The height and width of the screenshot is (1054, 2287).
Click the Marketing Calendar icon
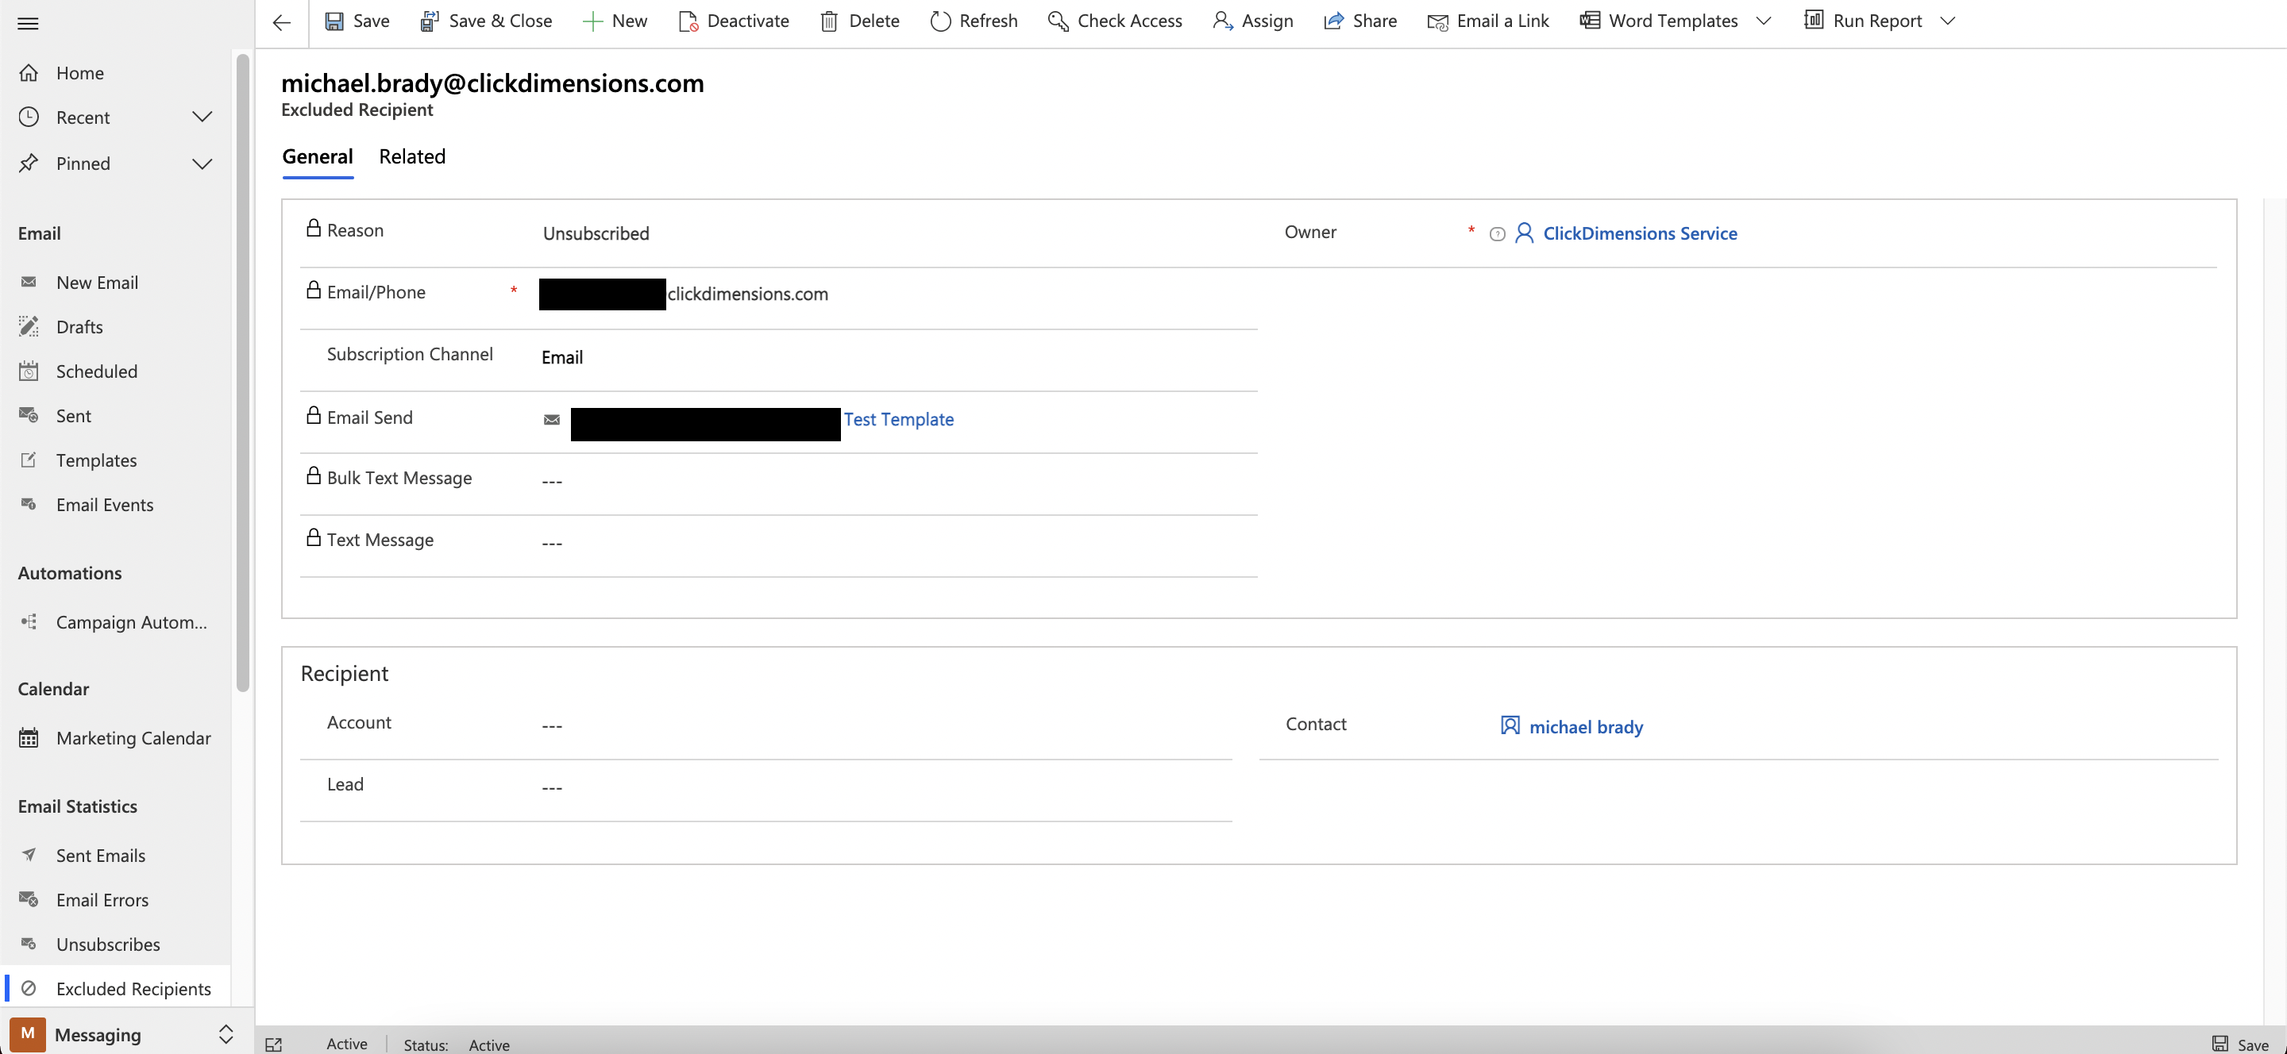click(x=29, y=738)
